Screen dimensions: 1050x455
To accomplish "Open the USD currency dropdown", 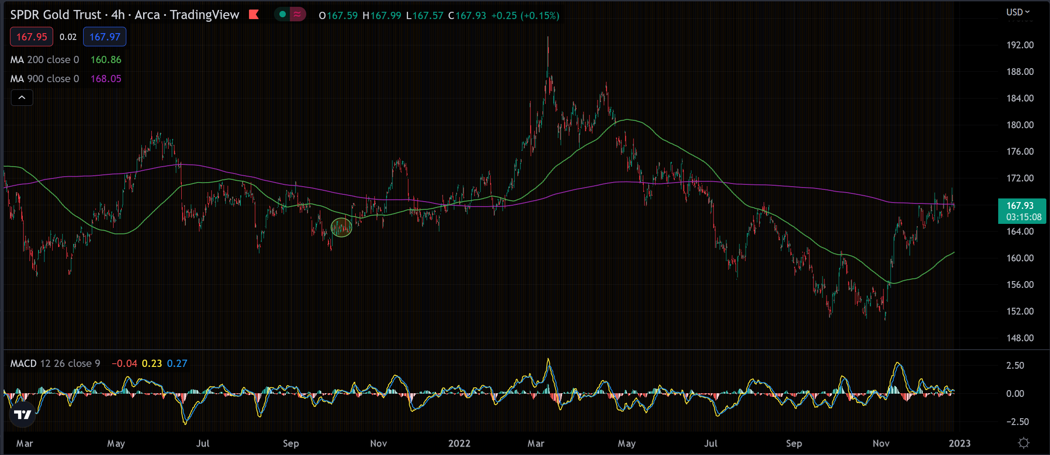I will tap(1018, 12).
